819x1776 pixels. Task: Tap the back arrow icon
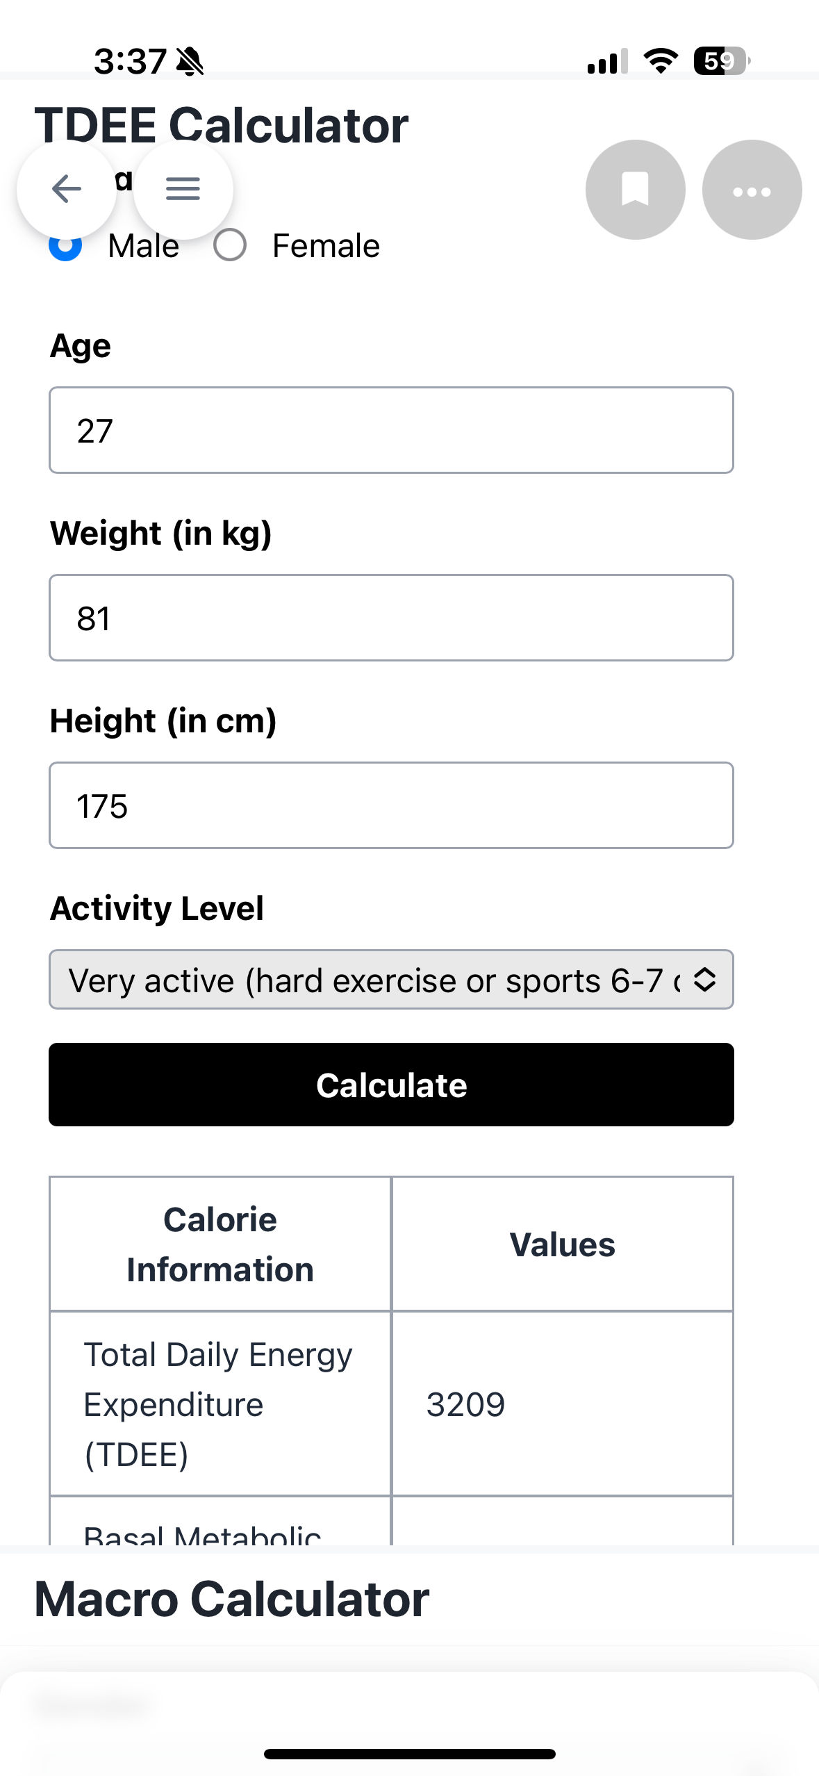coord(67,189)
